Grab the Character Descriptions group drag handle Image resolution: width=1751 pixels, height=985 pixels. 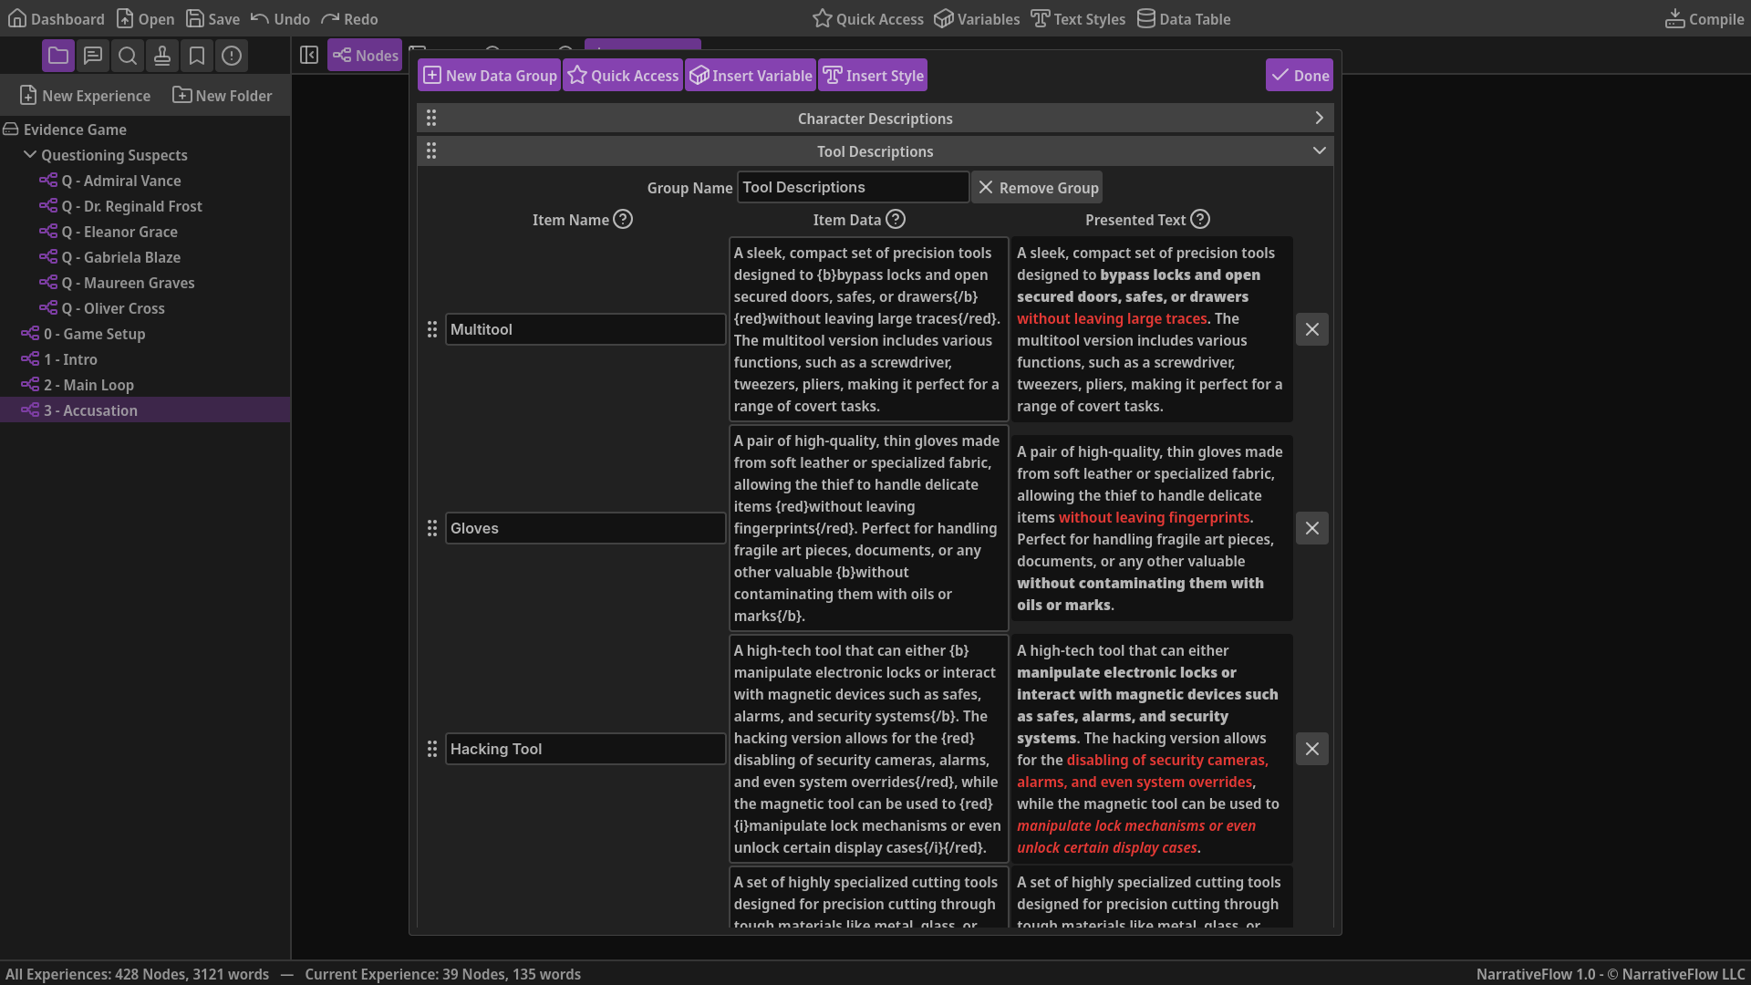(431, 119)
